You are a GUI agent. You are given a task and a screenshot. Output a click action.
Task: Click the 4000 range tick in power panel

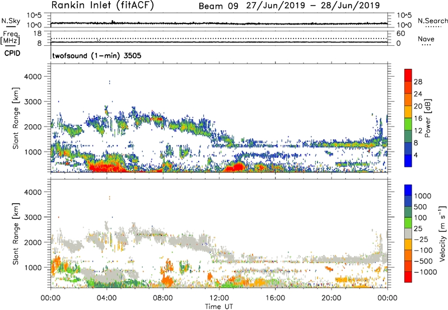[32, 77]
